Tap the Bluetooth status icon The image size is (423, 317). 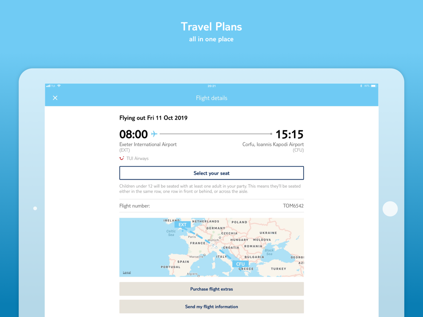click(x=361, y=86)
